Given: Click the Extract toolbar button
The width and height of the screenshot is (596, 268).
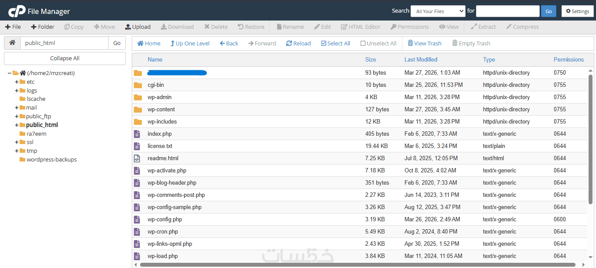Looking at the screenshot, I should (x=483, y=27).
